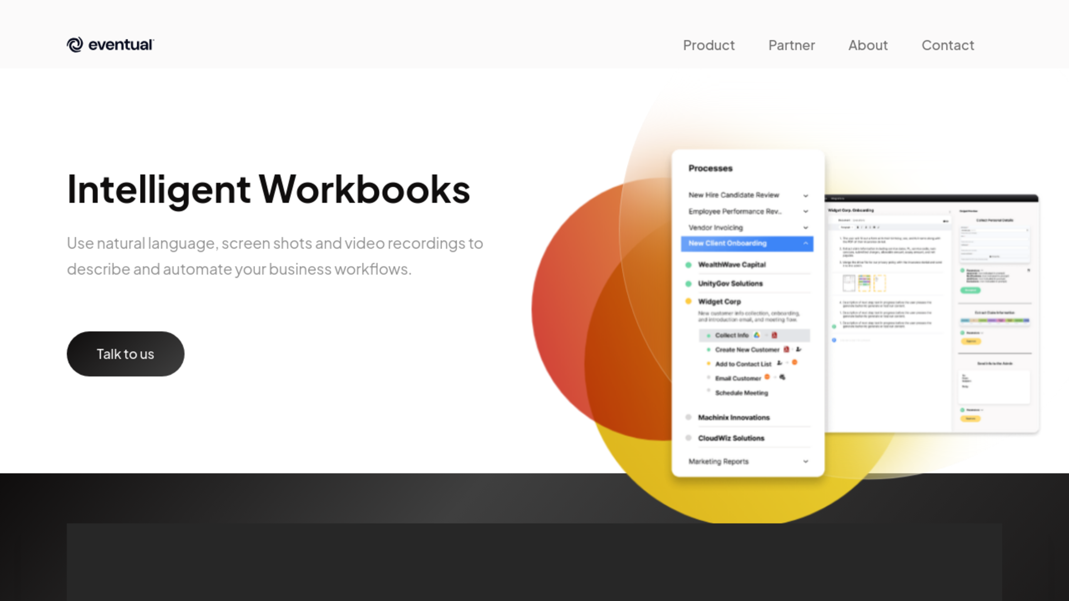This screenshot has height=601, width=1069.
Task: Click Google Drive icon on Collect Info
Action: pos(757,335)
